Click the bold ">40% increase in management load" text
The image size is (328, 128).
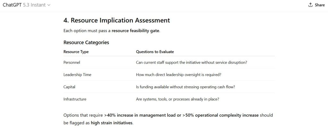140,115
